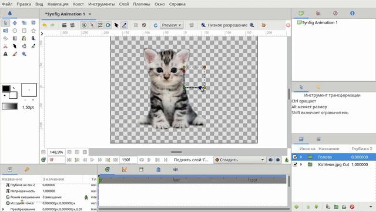Play the animation
Screen dimensions: 376x212
(92, 160)
